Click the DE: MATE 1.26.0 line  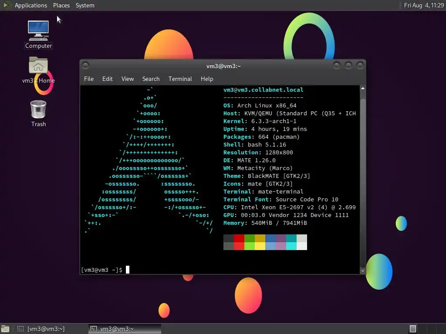(250, 160)
